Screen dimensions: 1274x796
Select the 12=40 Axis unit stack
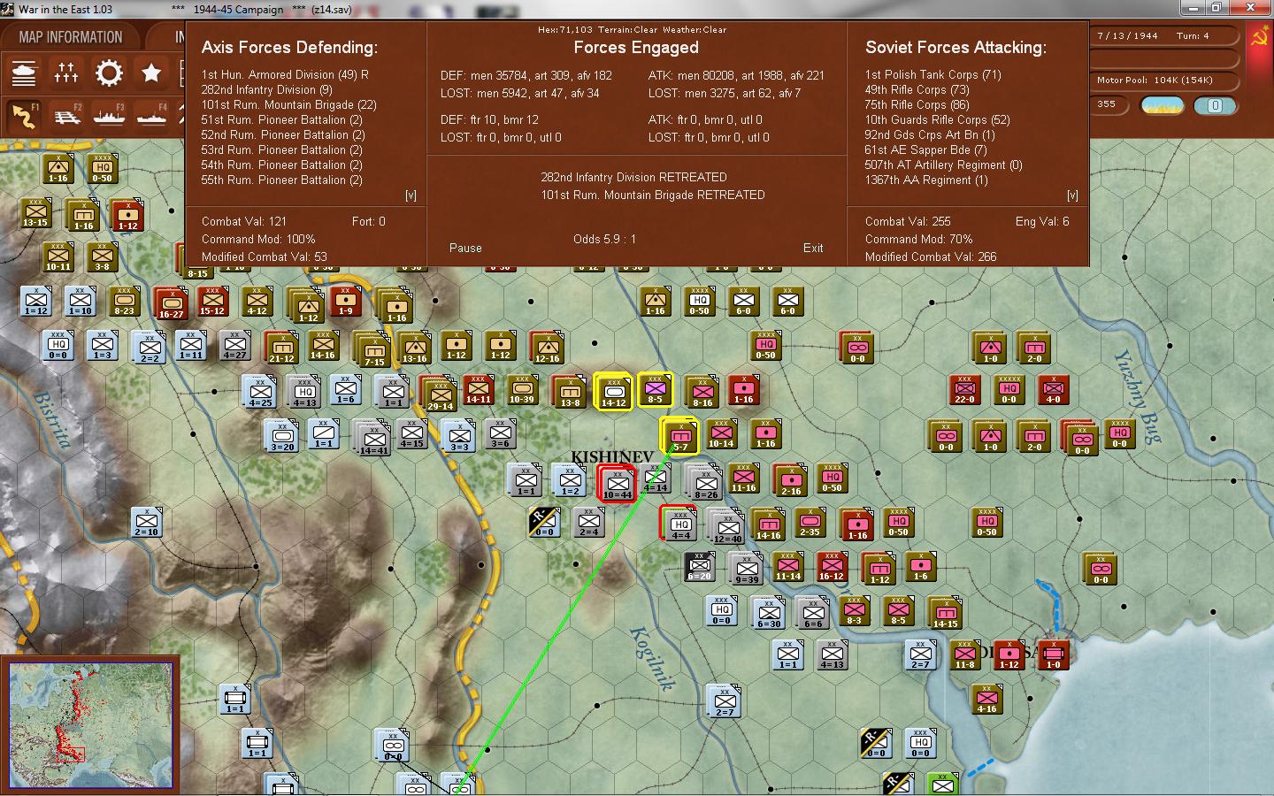tap(725, 527)
